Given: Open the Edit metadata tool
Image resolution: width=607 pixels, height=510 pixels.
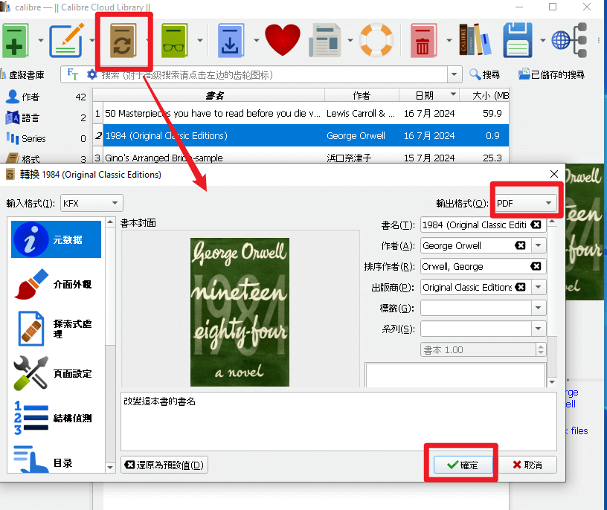Looking at the screenshot, I should click(67, 40).
